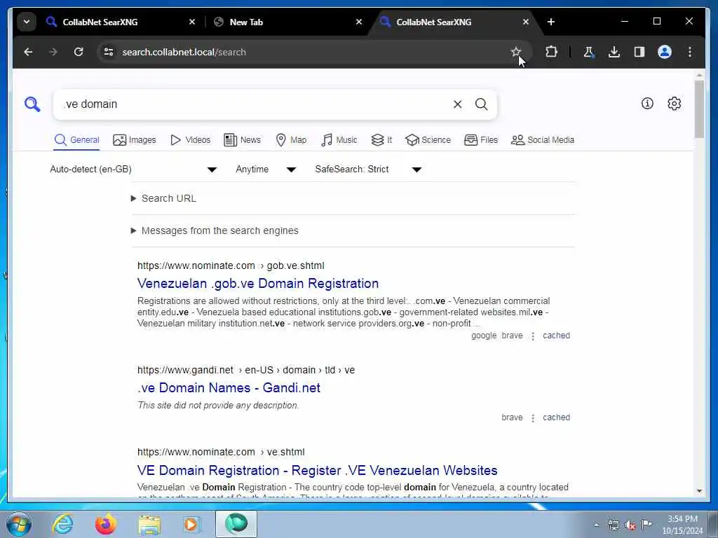Image resolution: width=718 pixels, height=538 pixels.
Task: Select the Music search category
Action: (x=339, y=140)
